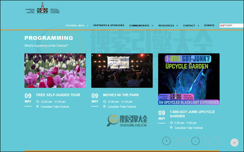Expand the Commemorate menu chevron
Screen dimensions: 244x152
pyautogui.click(x=152, y=26)
